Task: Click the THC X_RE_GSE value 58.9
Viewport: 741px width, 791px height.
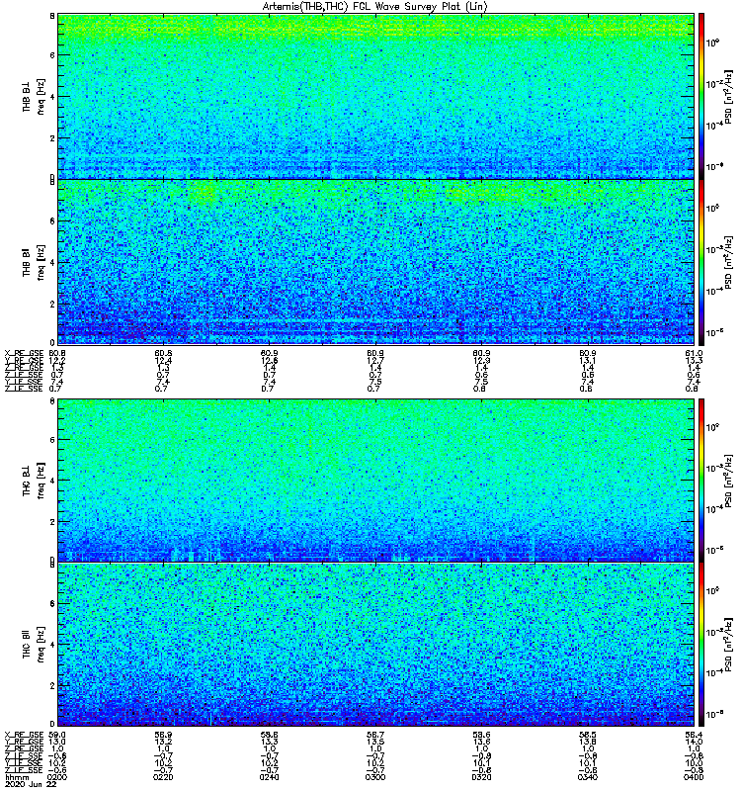Action: pyautogui.click(x=163, y=735)
